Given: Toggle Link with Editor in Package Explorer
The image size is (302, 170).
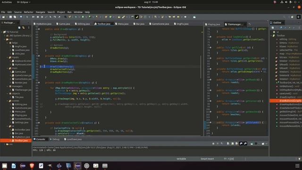Looking at the screenshot, I should coord(24,28).
